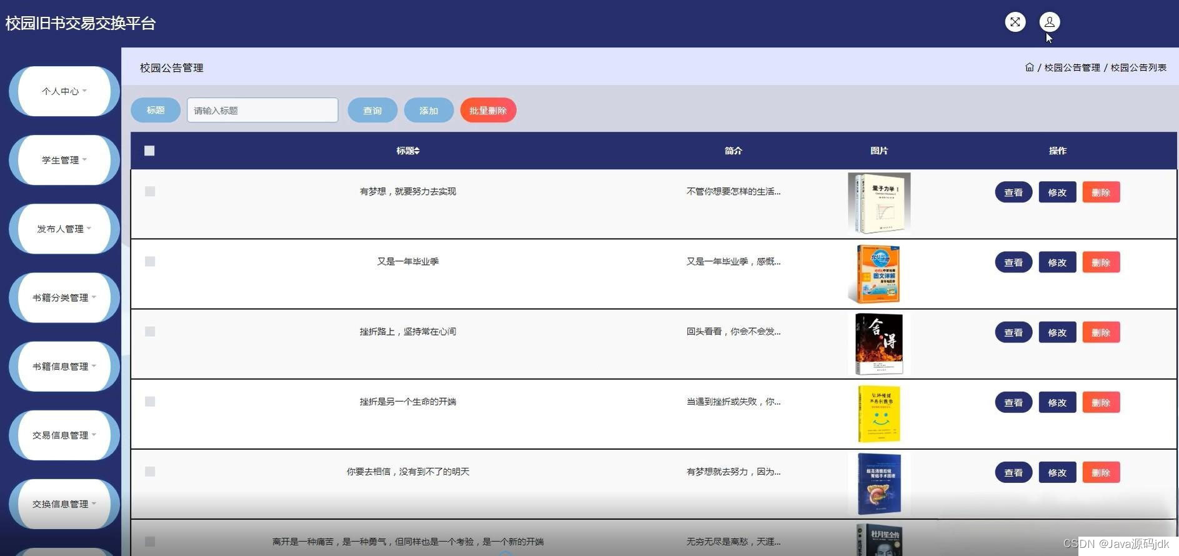
Task: Click 修改 for 有梦想，就要努力去实现
Action: pyautogui.click(x=1057, y=192)
